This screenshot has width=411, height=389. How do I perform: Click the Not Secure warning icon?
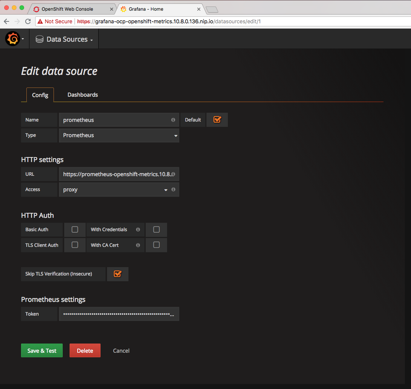pos(40,21)
